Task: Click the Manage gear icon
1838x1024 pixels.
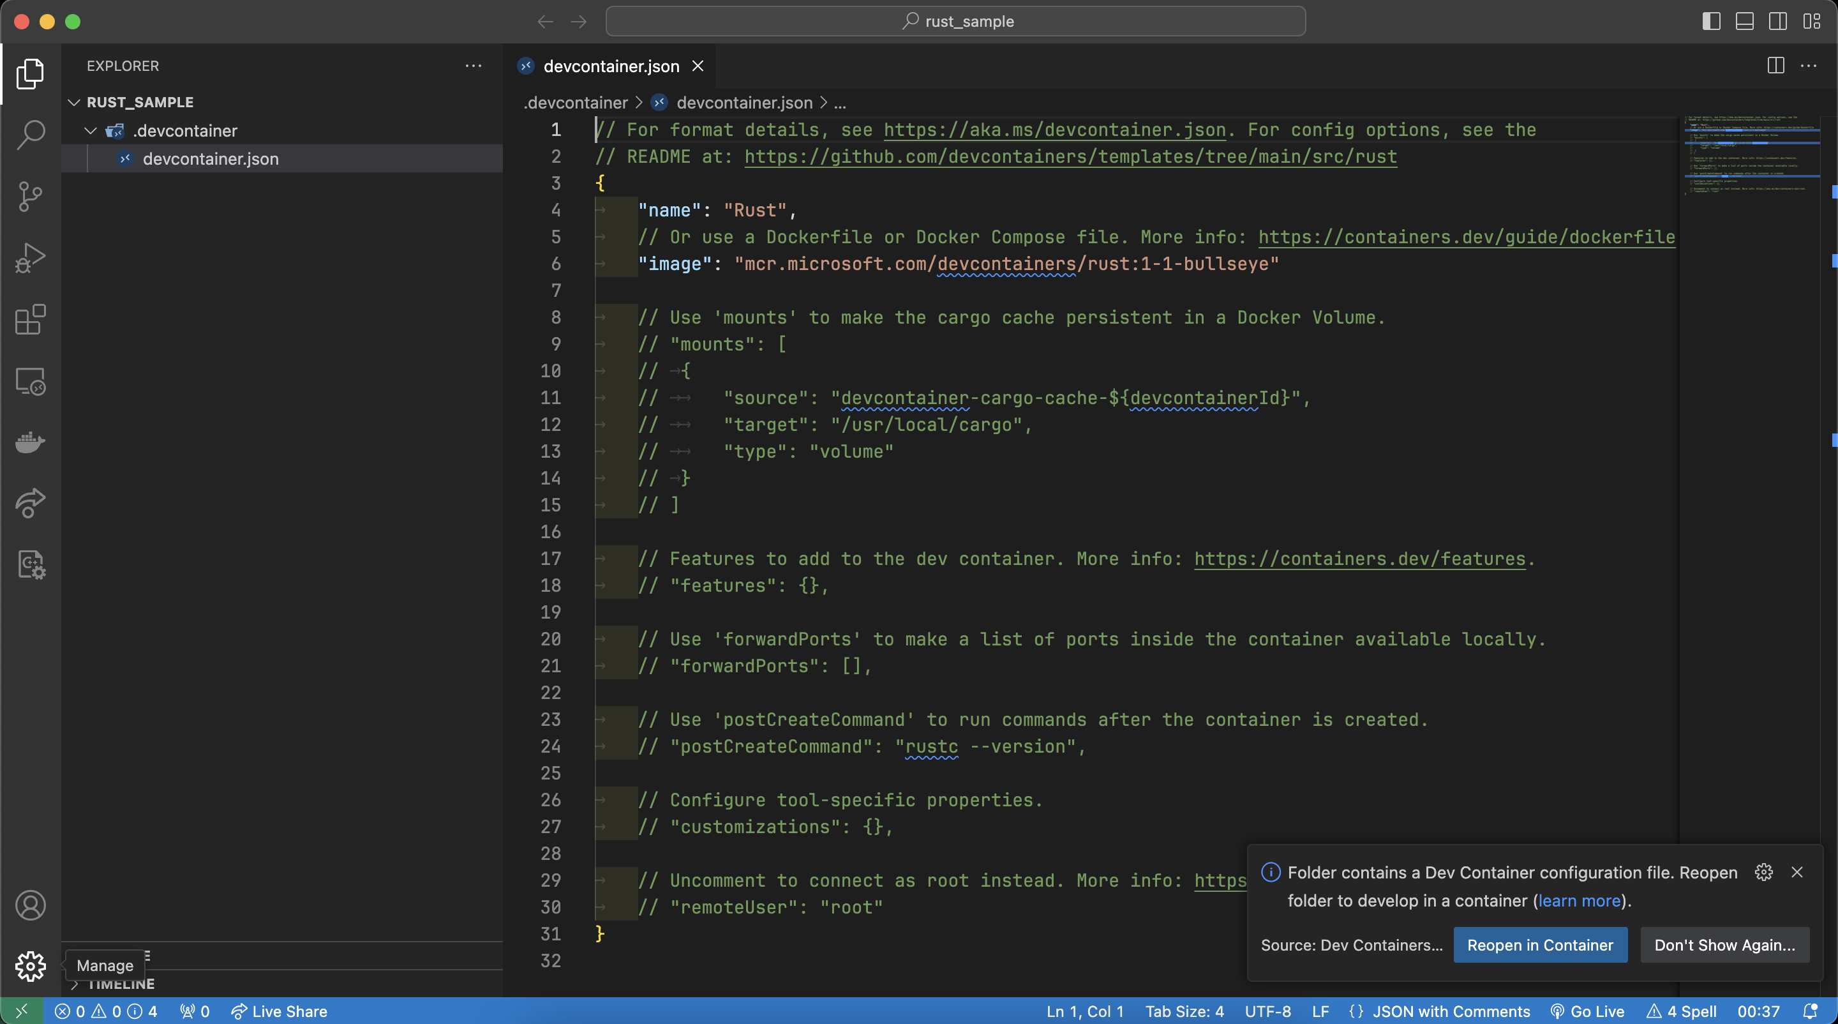Action: click(x=30, y=966)
